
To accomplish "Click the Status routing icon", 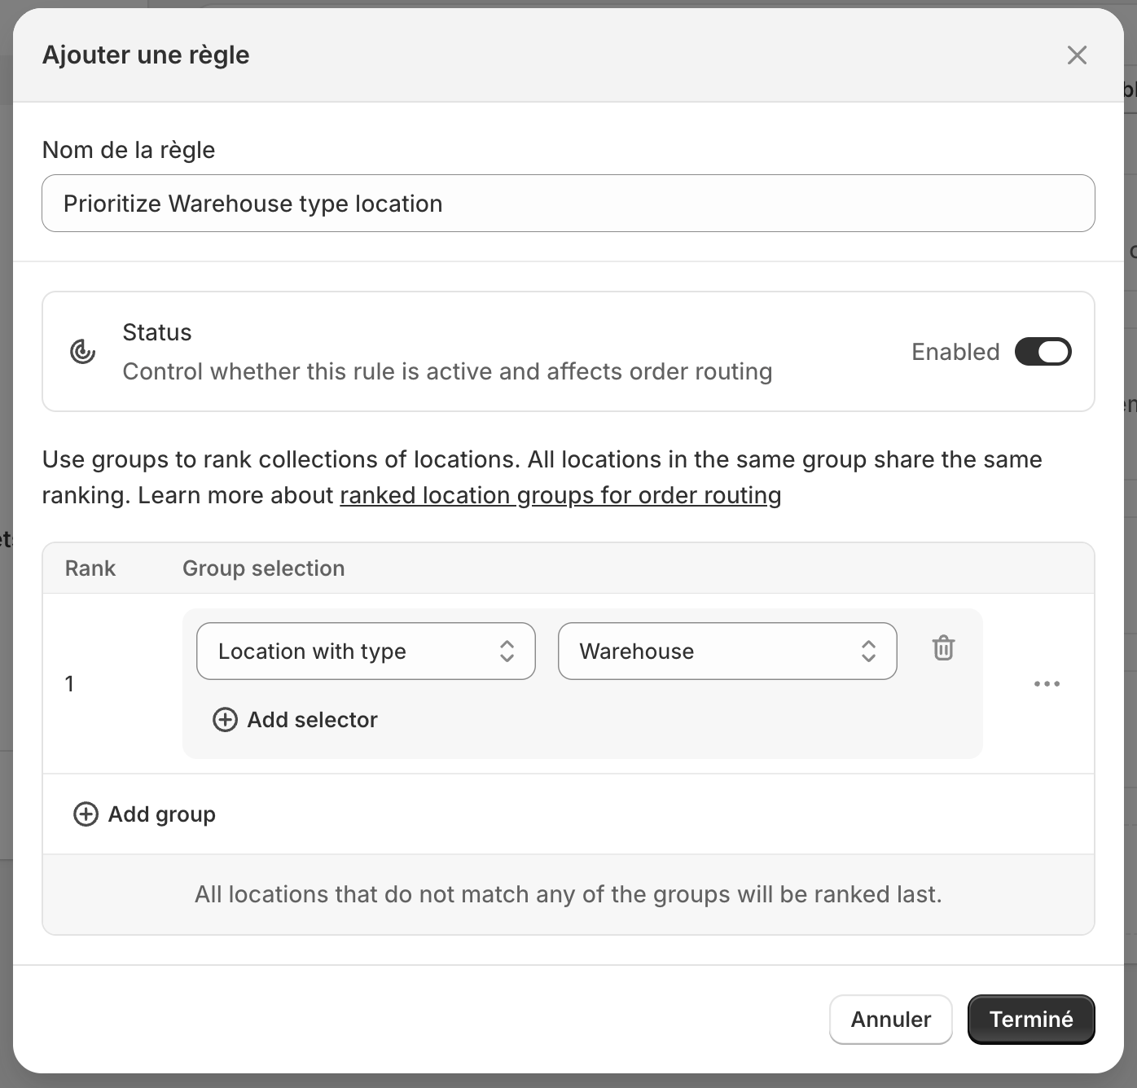I will pyautogui.click(x=83, y=352).
